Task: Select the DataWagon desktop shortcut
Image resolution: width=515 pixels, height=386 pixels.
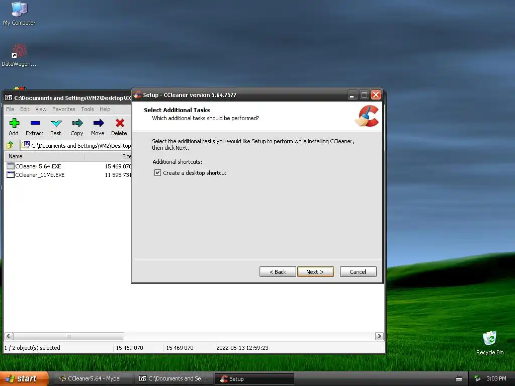Action: coord(19,55)
